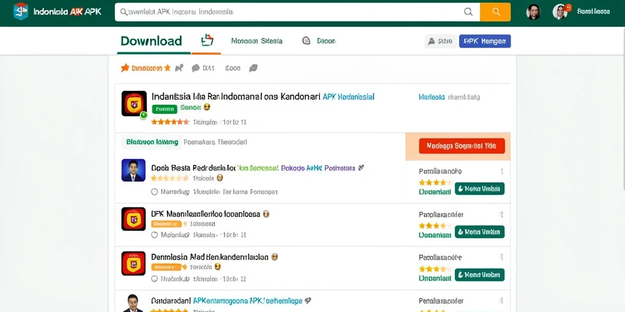Viewport: 625px width, 312px height.
Task: Click verified check after Posnetata
Action: pyautogui.click(x=361, y=168)
